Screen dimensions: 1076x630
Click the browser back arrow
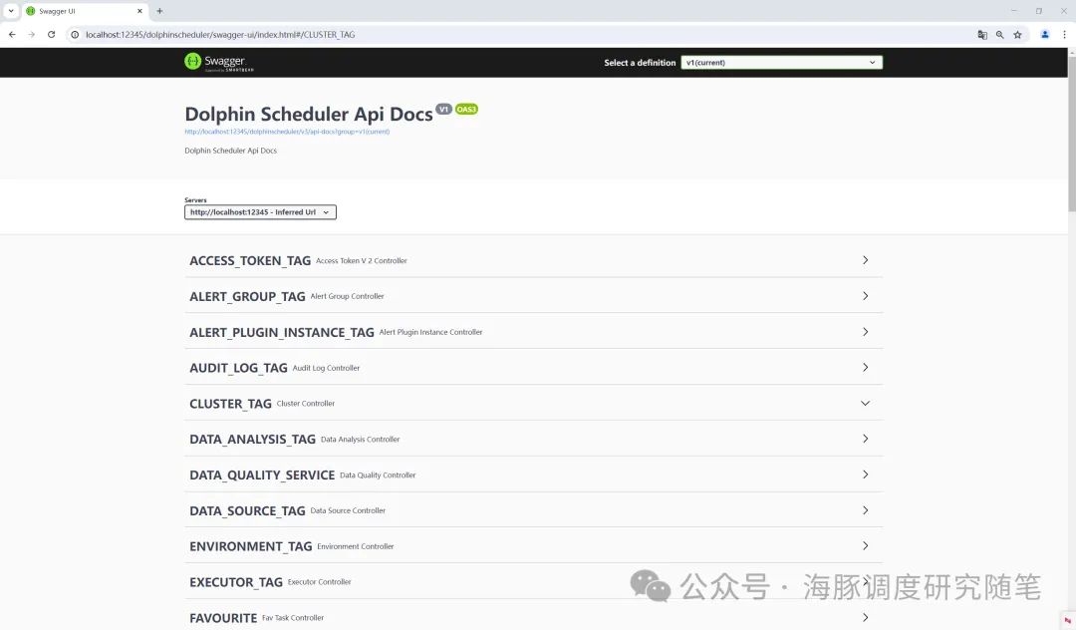coord(12,34)
